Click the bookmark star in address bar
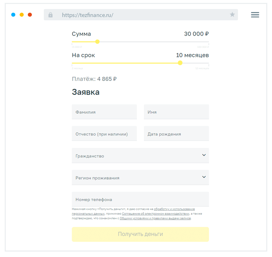The height and width of the screenshot is (257, 272). (232, 15)
